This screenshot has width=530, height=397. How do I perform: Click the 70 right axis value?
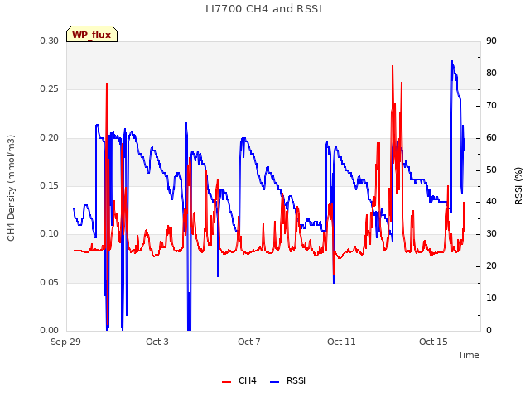click(x=491, y=106)
